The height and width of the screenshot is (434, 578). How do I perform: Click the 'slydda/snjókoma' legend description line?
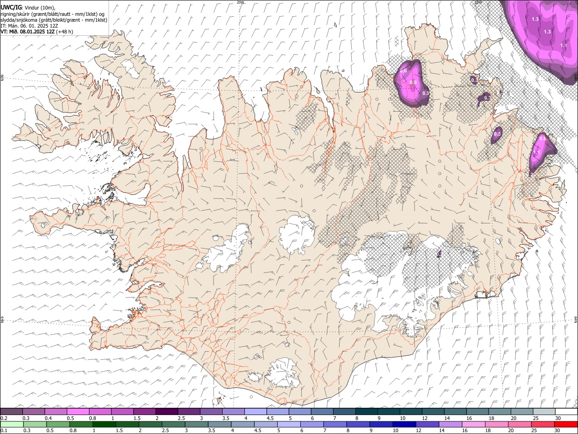pos(54,20)
